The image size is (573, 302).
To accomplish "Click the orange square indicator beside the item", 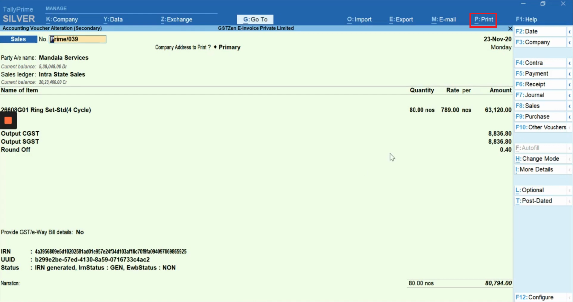I will 8,120.
